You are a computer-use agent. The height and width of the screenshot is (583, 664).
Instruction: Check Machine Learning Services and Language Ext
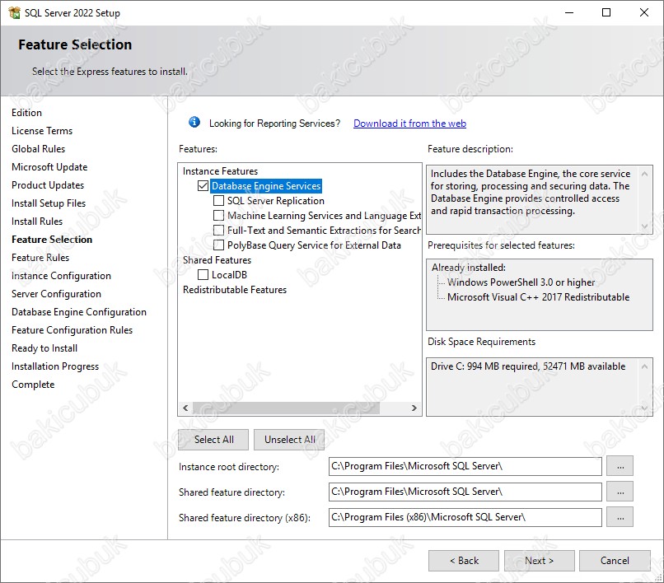coord(218,216)
